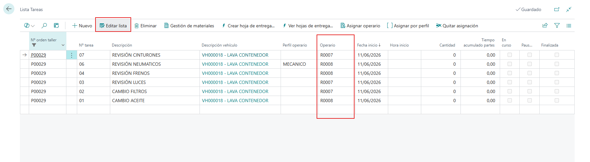Click Asignar operario

[360, 26]
